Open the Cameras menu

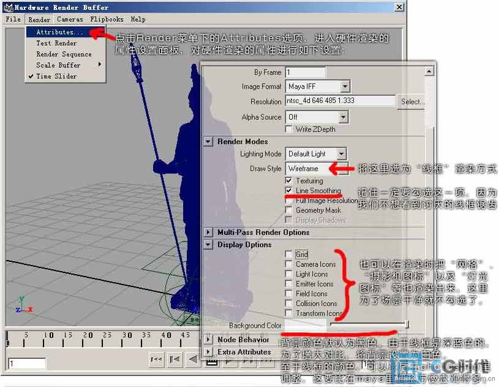pos(70,19)
